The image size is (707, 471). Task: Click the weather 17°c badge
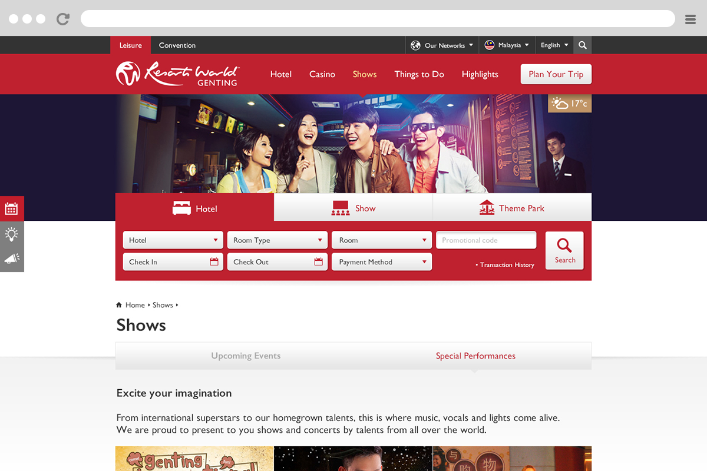[570, 104]
